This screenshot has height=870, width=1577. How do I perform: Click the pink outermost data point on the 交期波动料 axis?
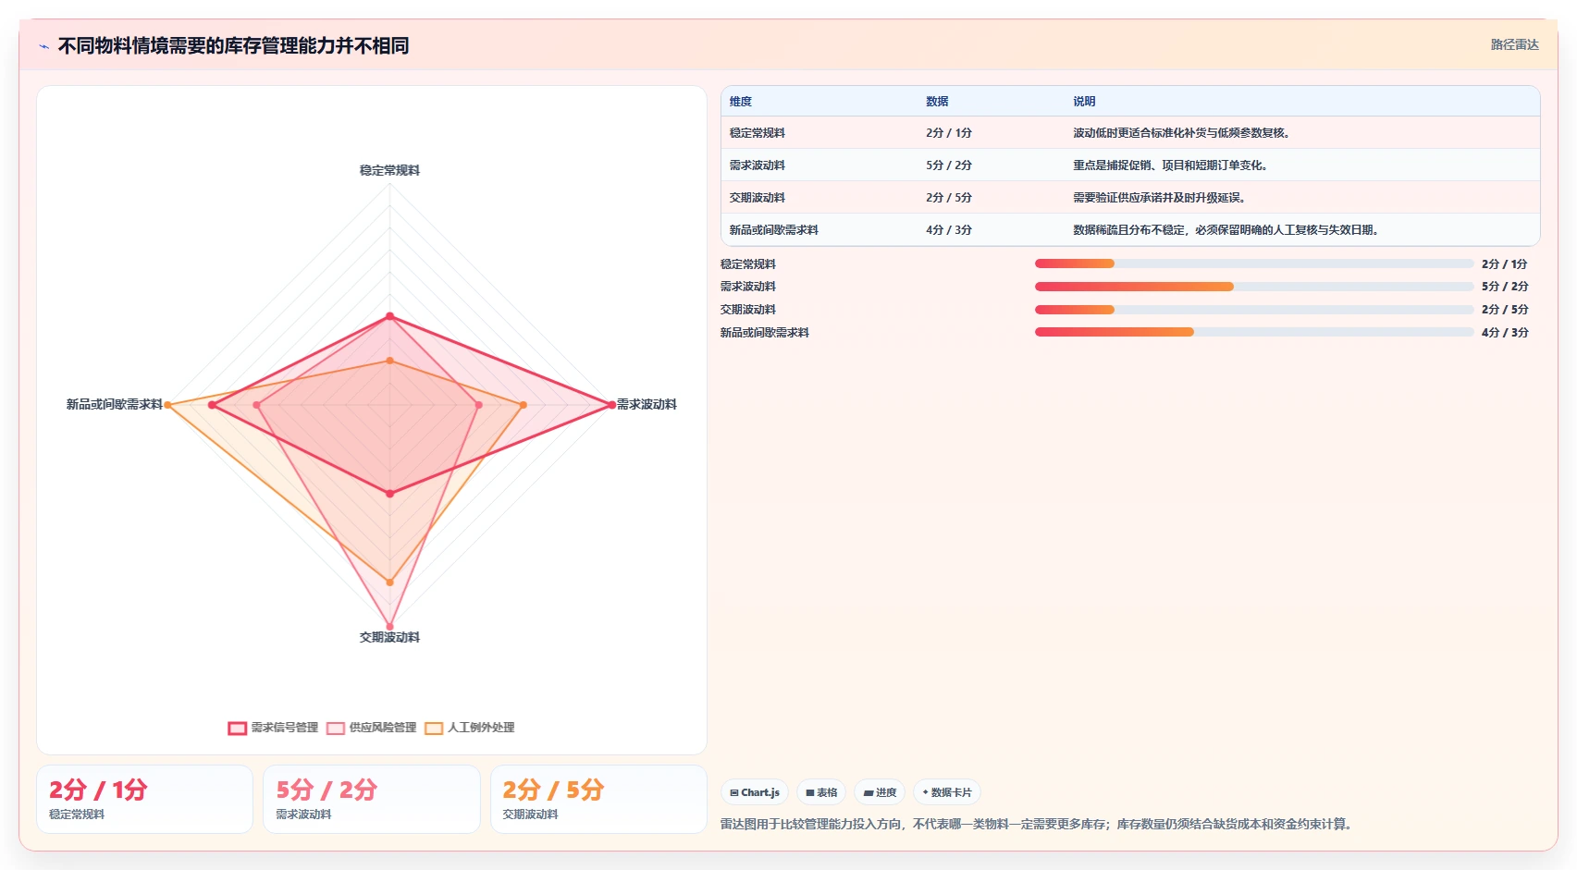[x=389, y=627]
